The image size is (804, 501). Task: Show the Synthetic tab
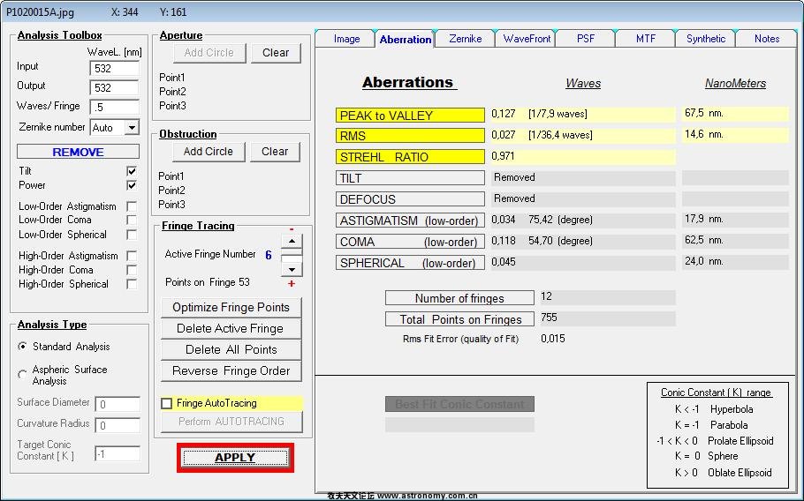706,39
